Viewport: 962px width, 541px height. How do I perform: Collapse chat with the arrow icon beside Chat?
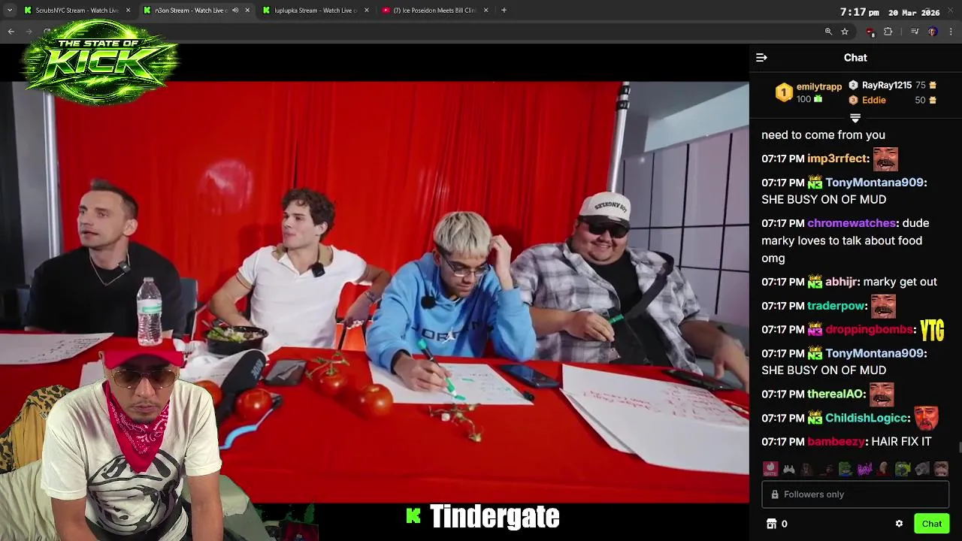pyautogui.click(x=761, y=58)
